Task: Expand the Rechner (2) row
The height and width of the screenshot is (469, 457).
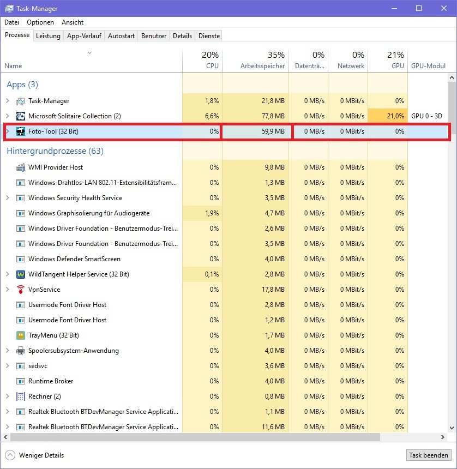Action: [x=8, y=396]
